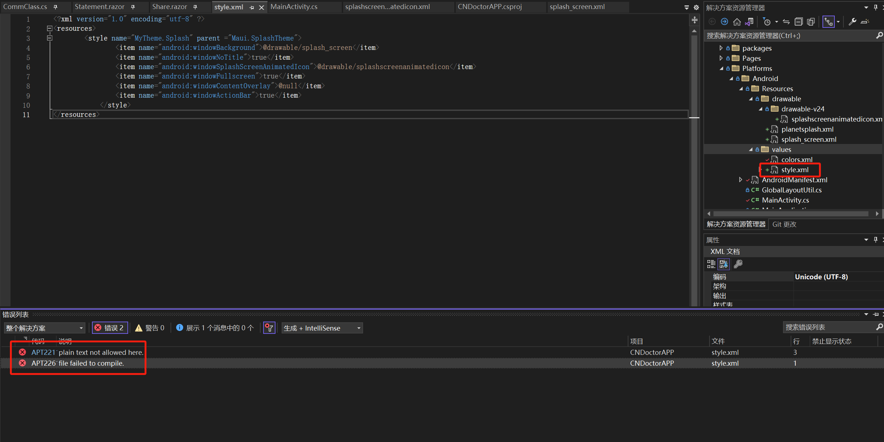
Task: Click Solution Explorer horizontal scrollbar right arrow
Action: click(877, 214)
